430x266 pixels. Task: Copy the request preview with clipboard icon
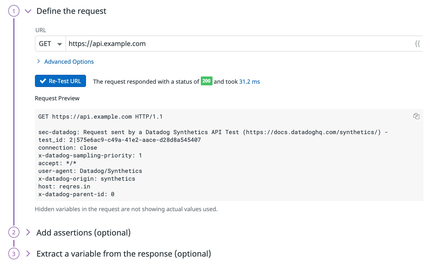click(416, 116)
